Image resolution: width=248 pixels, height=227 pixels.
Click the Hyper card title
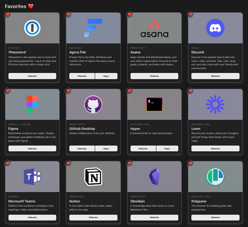point(135,129)
